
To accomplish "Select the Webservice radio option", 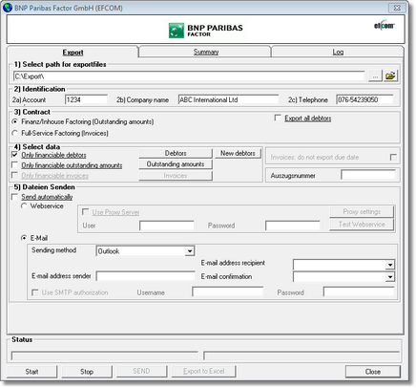I will 24,206.
